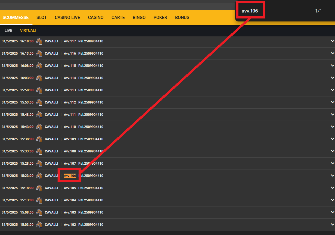Click horse icon in Avv.110 row
The width and height of the screenshot is (335, 235).
[39, 127]
